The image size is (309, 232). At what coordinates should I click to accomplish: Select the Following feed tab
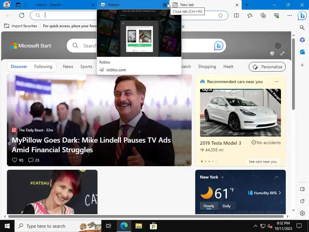(x=43, y=66)
